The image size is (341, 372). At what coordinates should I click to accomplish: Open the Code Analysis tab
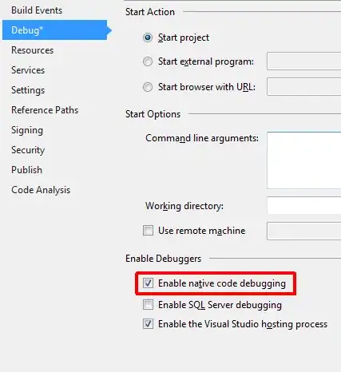41,190
